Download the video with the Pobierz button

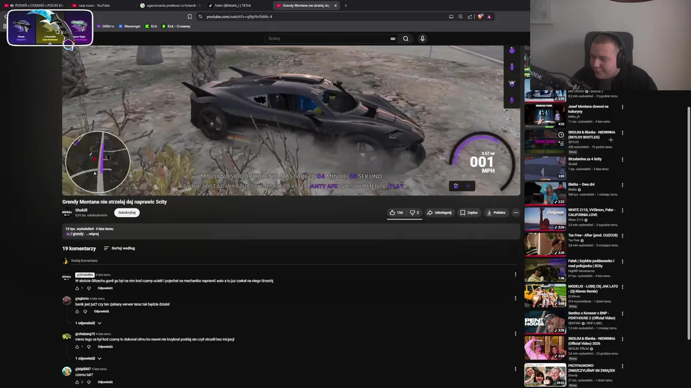[496, 212]
